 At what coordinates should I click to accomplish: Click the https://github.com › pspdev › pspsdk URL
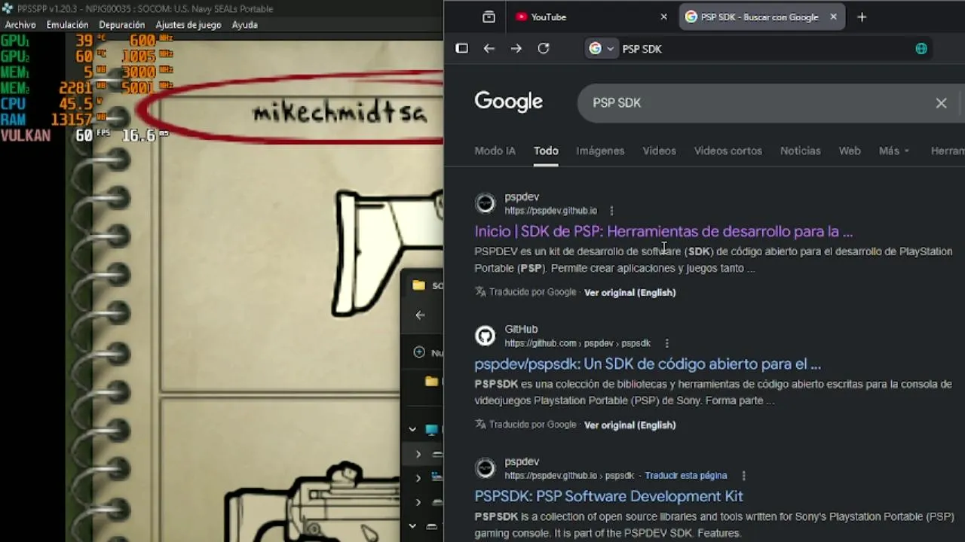pos(577,343)
